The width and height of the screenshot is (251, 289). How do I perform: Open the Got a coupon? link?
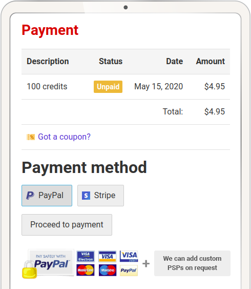[64, 137]
